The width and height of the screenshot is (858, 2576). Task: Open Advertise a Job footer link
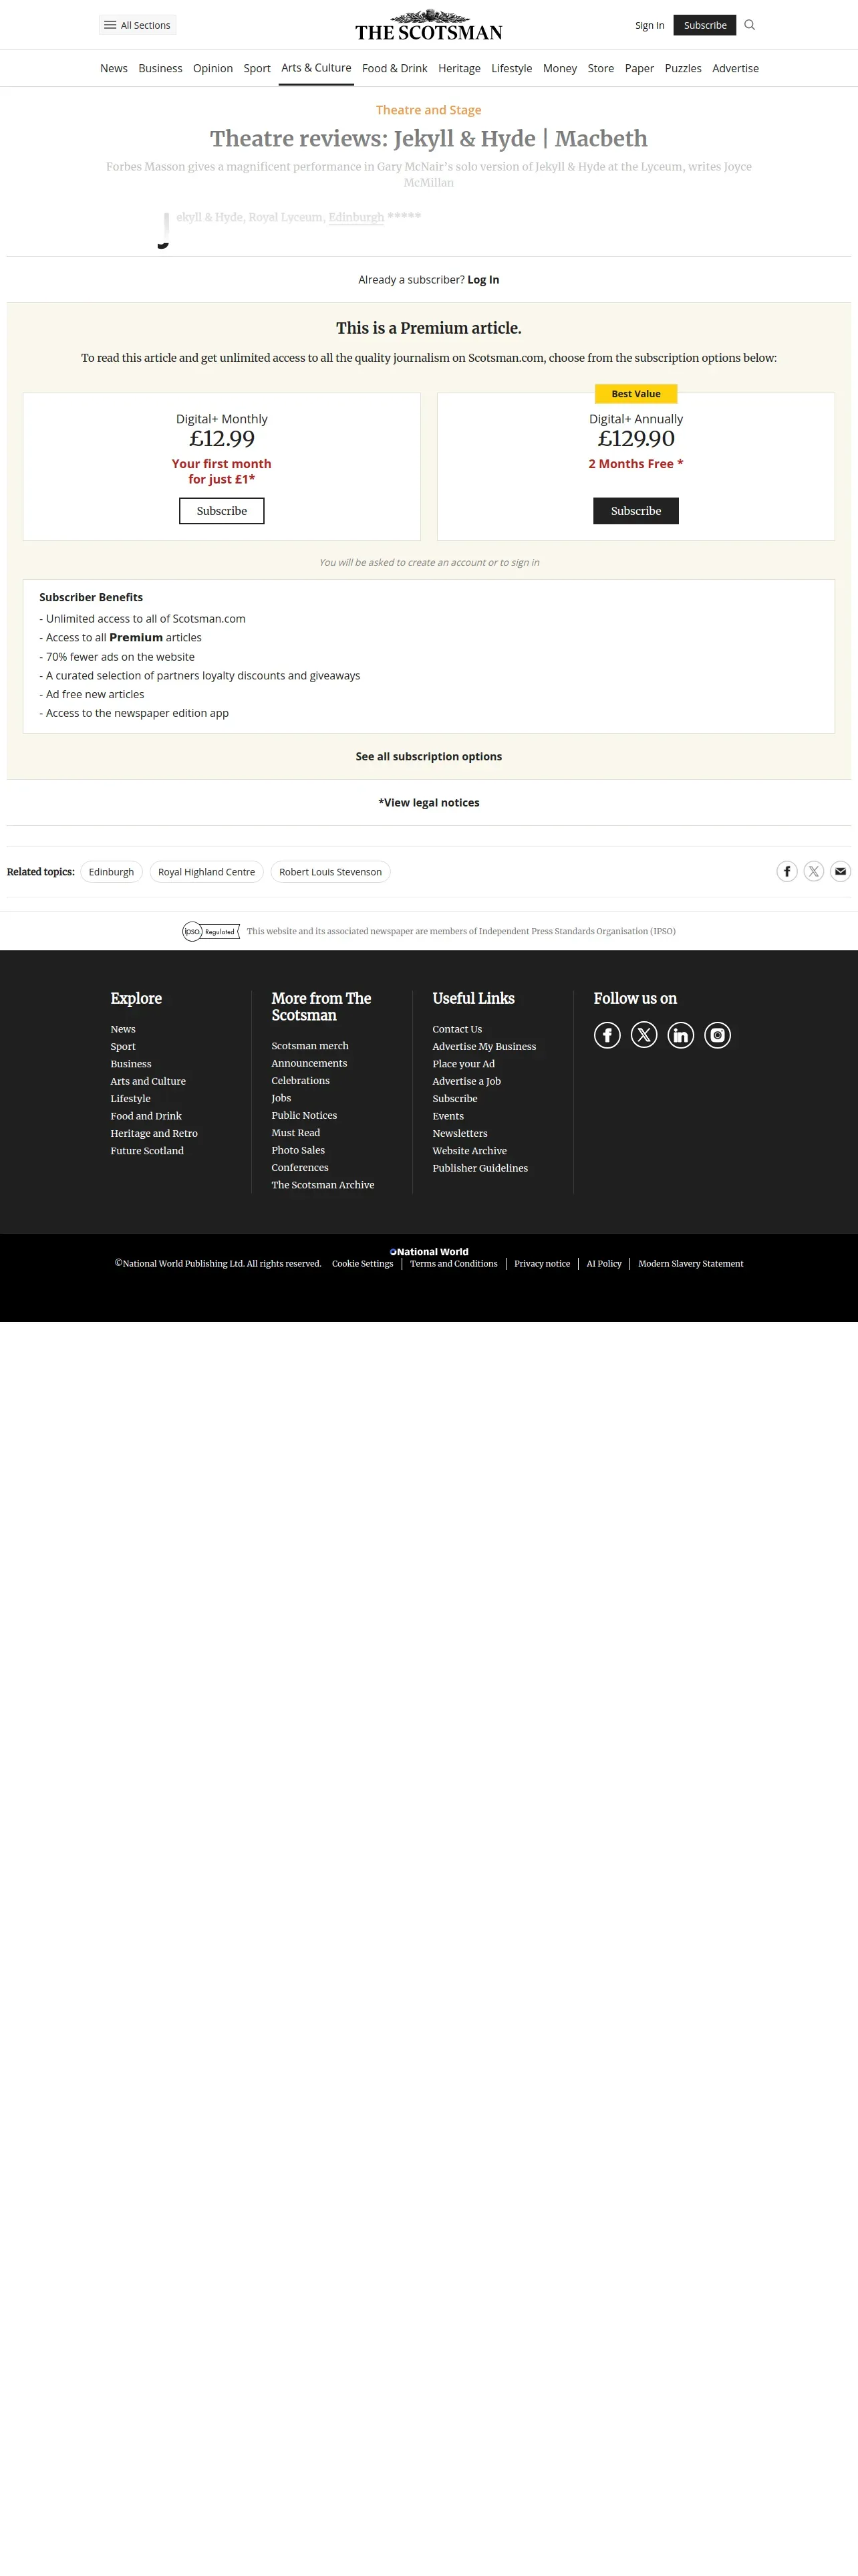click(466, 1081)
